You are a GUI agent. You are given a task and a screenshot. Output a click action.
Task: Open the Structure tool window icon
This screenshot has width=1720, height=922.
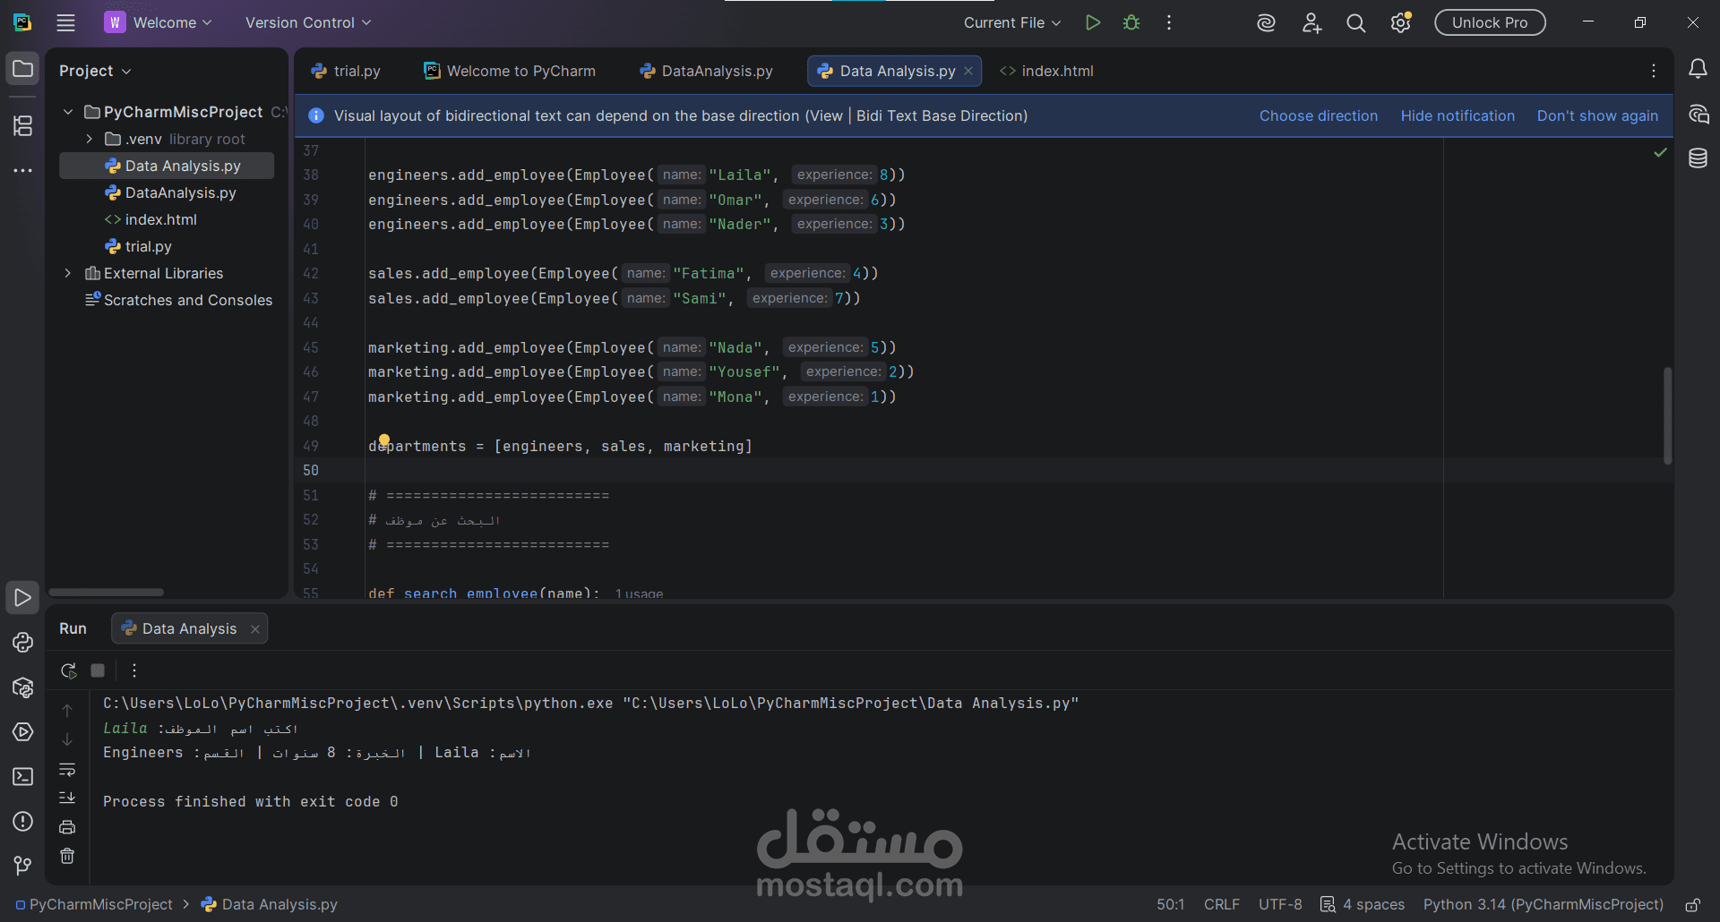coord(22,125)
